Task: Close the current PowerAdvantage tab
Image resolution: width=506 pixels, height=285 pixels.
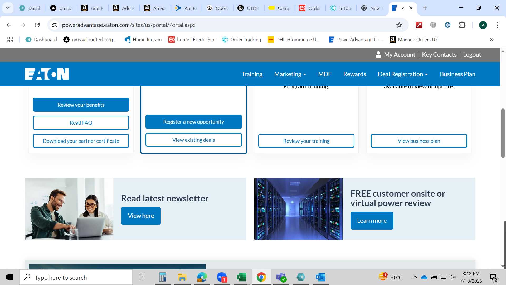Action: point(411,8)
